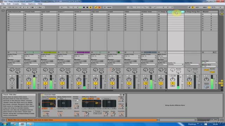The image size is (225, 126).
Task: Click the transport Play button
Action: click(81, 7)
